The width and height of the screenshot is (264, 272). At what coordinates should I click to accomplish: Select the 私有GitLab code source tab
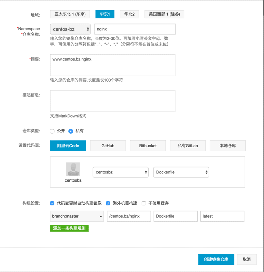coord(187,146)
